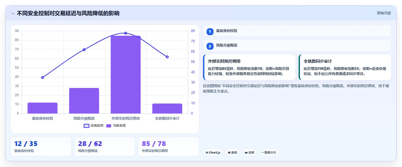Click the 改善趋势 legend color box
The image size is (402, 167).
pos(86,126)
